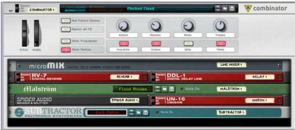Image resolution: width=295 pixels, height=130 pixels.
Task: Click the DELAY 1 level meter indicator
Action: (x=280, y=77)
